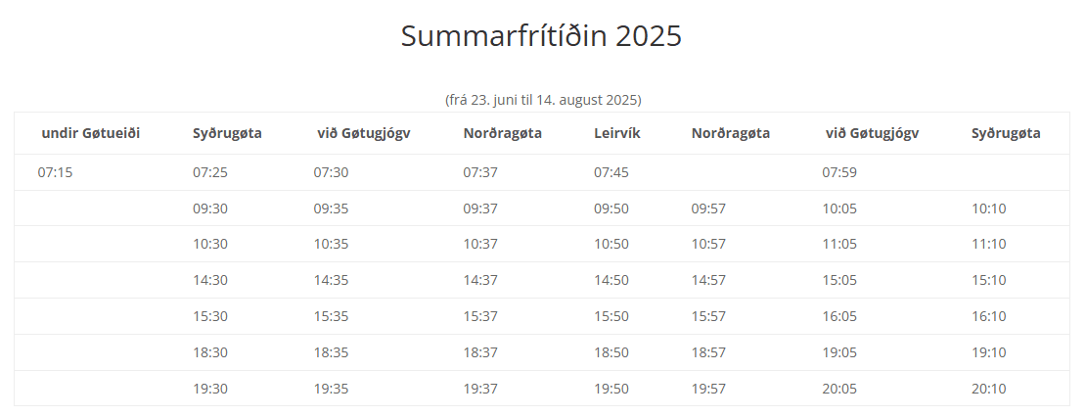Click the first Syðrugøta column header
Viewport: 1086px width, 417px height.
click(227, 133)
